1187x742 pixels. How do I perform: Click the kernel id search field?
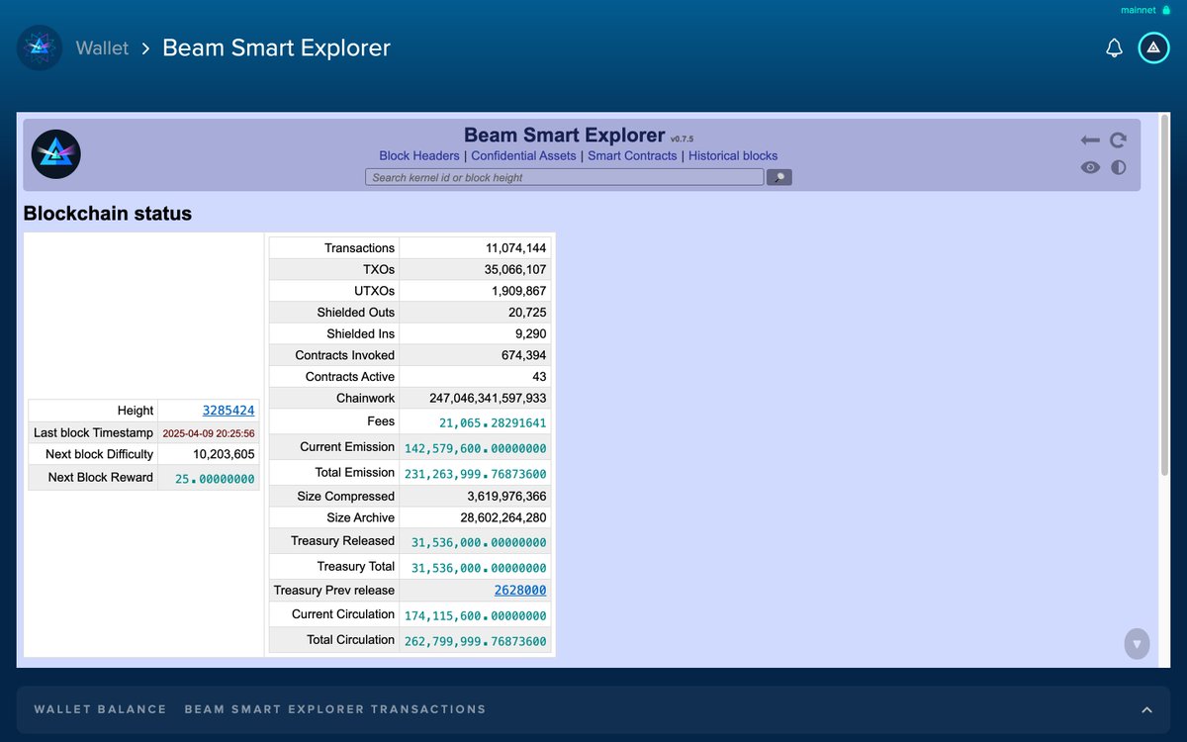565,177
